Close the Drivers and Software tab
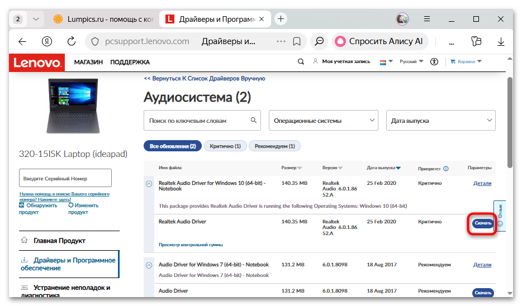Screen dimensions: 522x306 262,20
